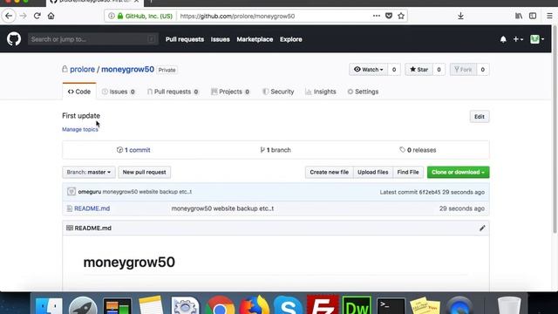Viewport: 558px width, 314px height.
Task: Go back using browser back arrow
Action: pyautogui.click(x=9, y=16)
